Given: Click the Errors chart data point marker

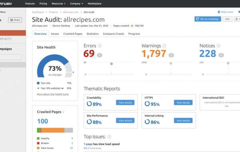Looking at the screenshot, I should pyautogui.click(x=112, y=64).
